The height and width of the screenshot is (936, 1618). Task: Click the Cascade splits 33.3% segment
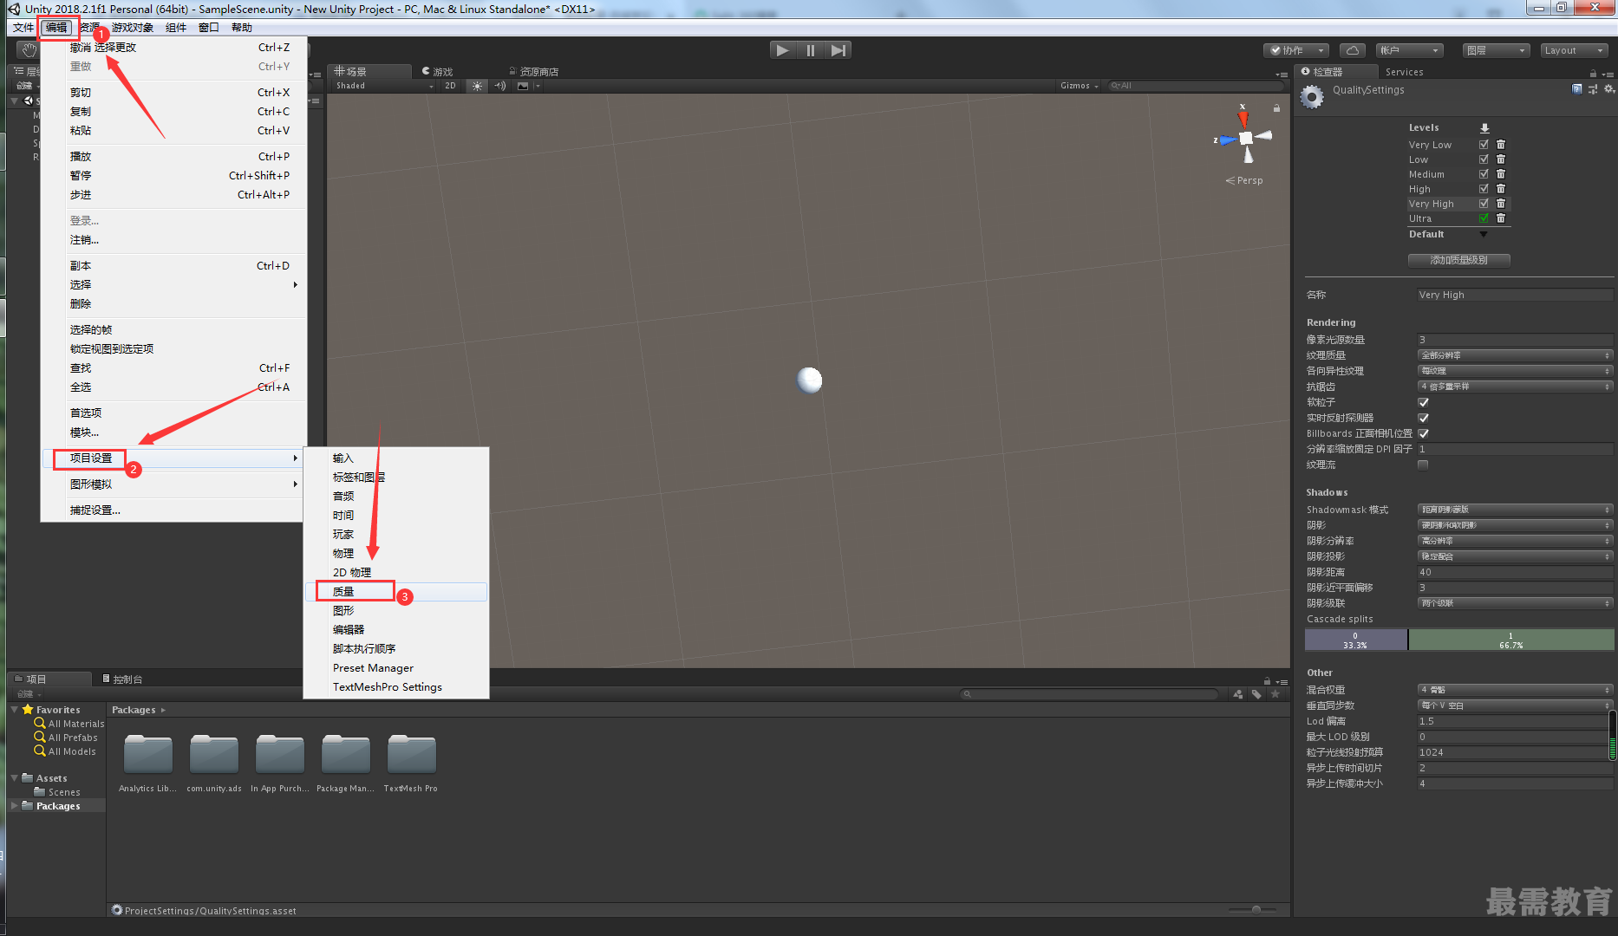(x=1355, y=640)
